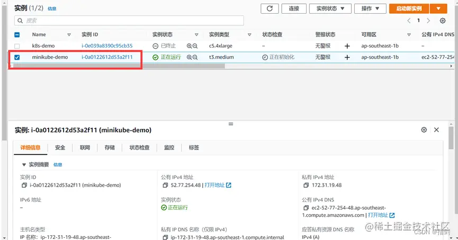
Task: Sort by 实例类型 column arrow
Action: [249, 35]
